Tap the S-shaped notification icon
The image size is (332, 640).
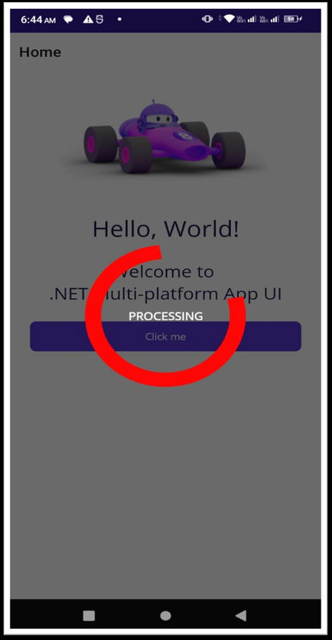click(x=99, y=19)
